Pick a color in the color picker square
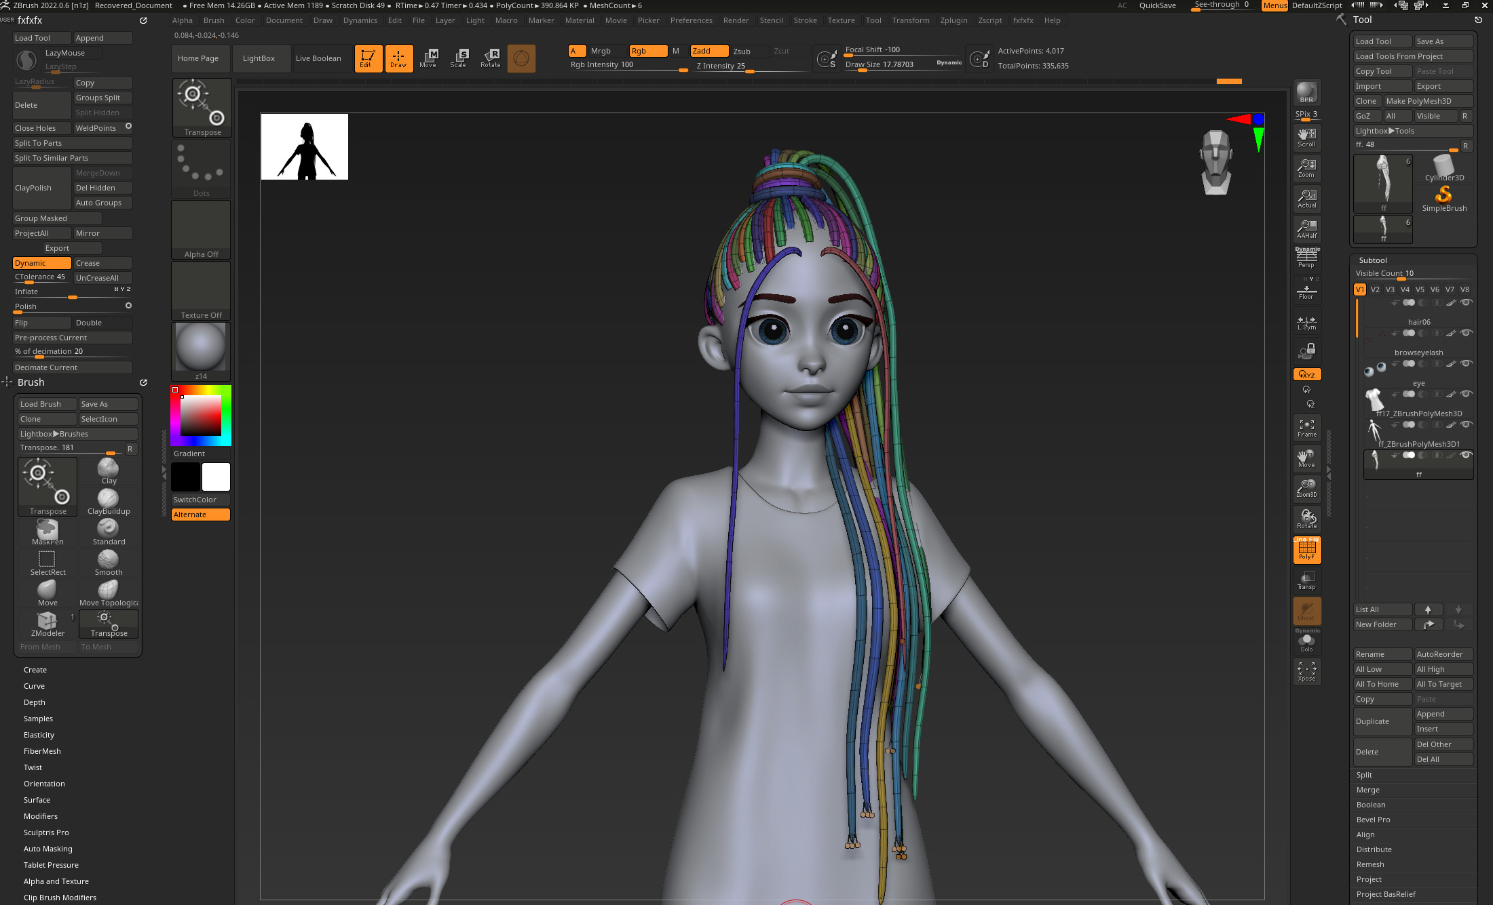Image resolution: width=1493 pixels, height=905 pixels. (200, 416)
